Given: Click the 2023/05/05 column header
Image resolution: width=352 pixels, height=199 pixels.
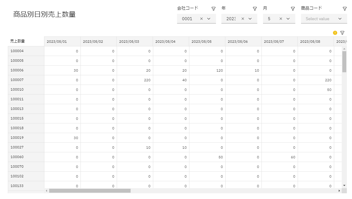Looking at the screenshot, I should pyautogui.click(x=207, y=42).
